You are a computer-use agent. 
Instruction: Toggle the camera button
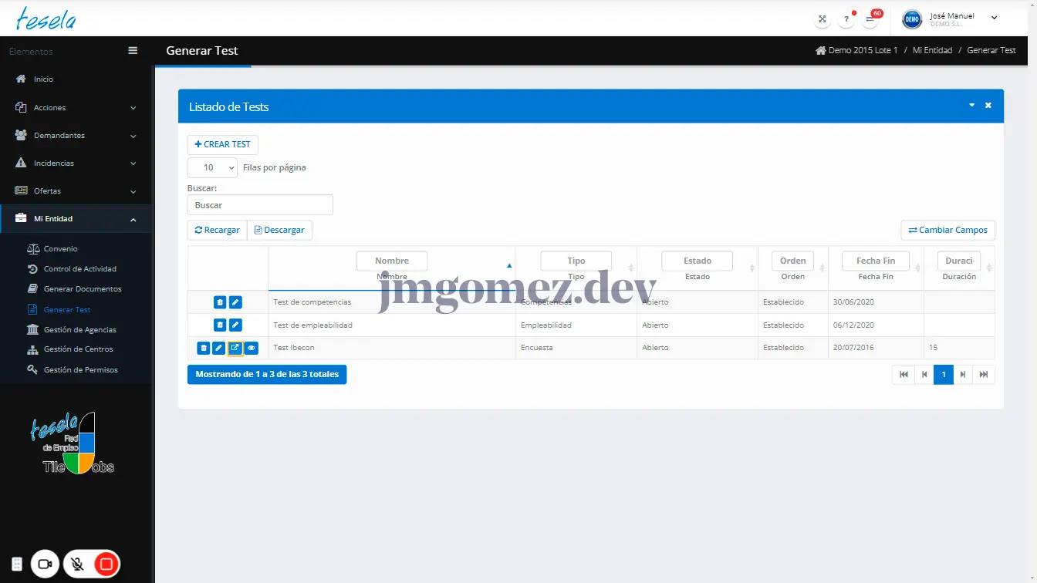[x=45, y=564]
